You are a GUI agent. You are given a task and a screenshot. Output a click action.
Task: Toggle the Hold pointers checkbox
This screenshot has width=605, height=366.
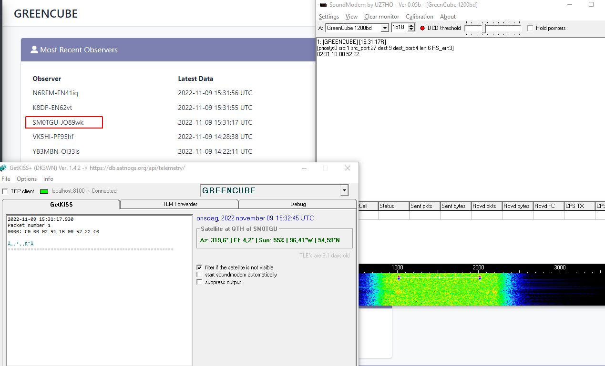coord(530,28)
